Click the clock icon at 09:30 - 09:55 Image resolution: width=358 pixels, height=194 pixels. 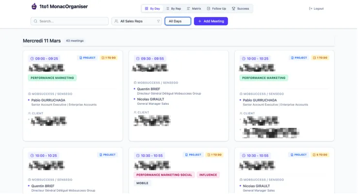point(138,59)
